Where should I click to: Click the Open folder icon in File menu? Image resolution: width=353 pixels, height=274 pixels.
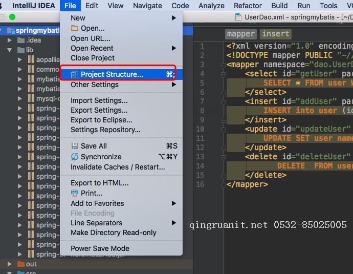click(75, 28)
